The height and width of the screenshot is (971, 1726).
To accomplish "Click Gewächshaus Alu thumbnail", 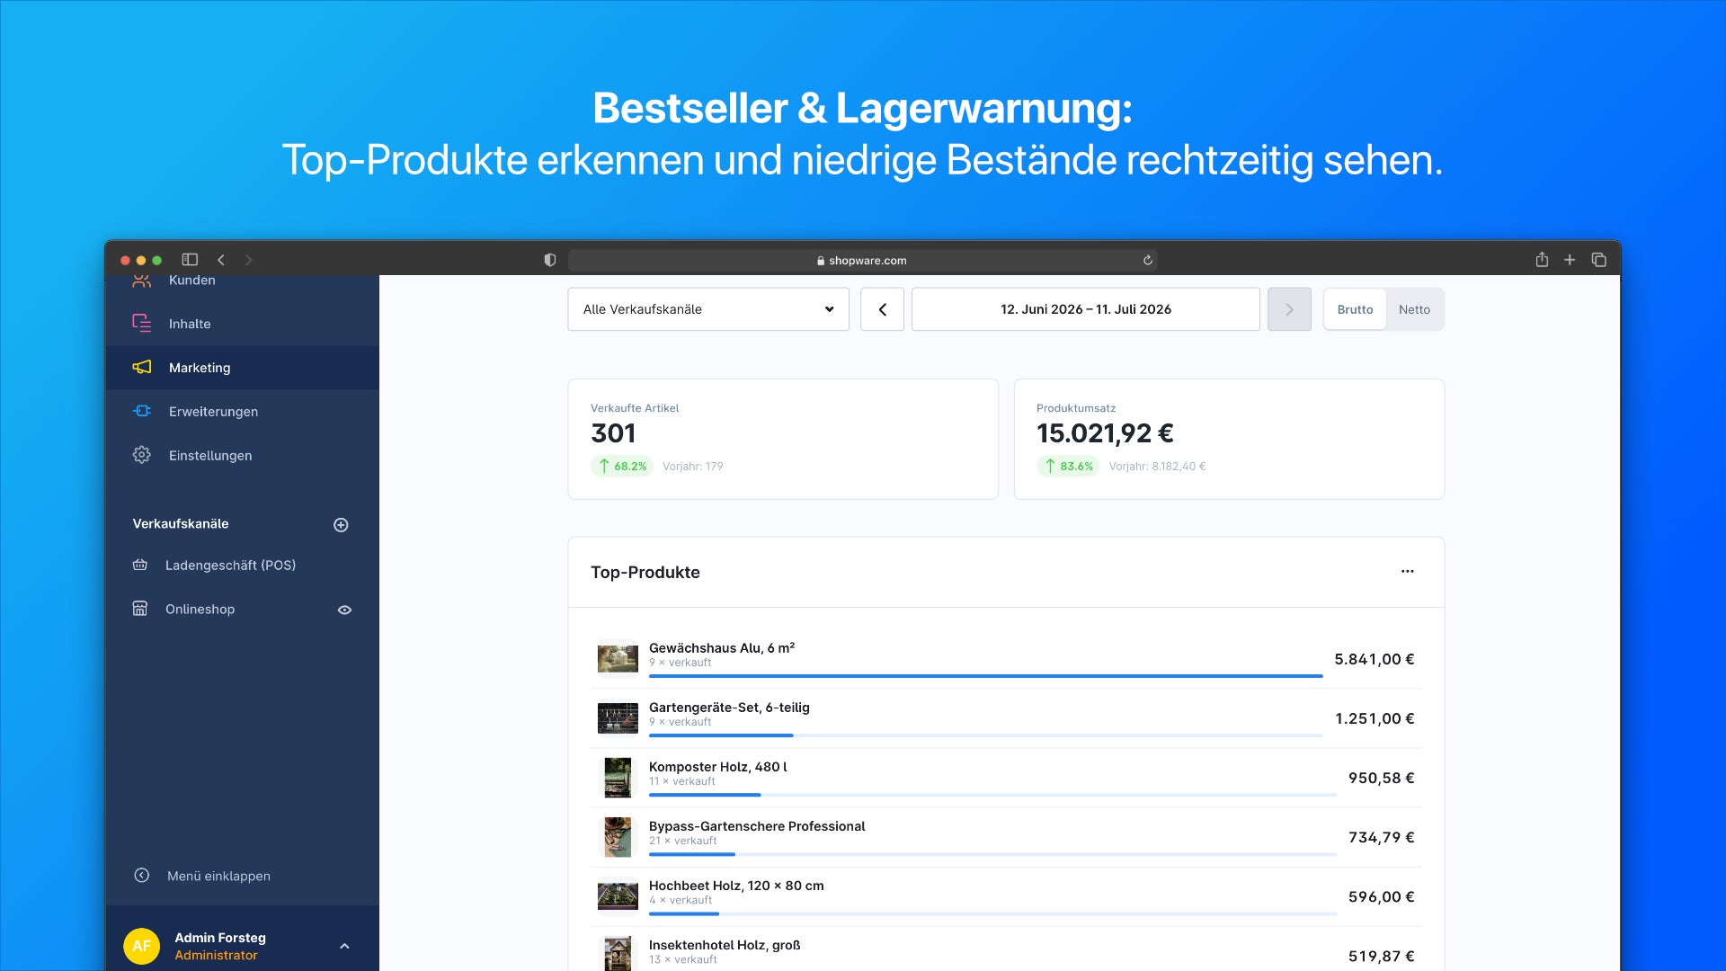I will 618,659.
